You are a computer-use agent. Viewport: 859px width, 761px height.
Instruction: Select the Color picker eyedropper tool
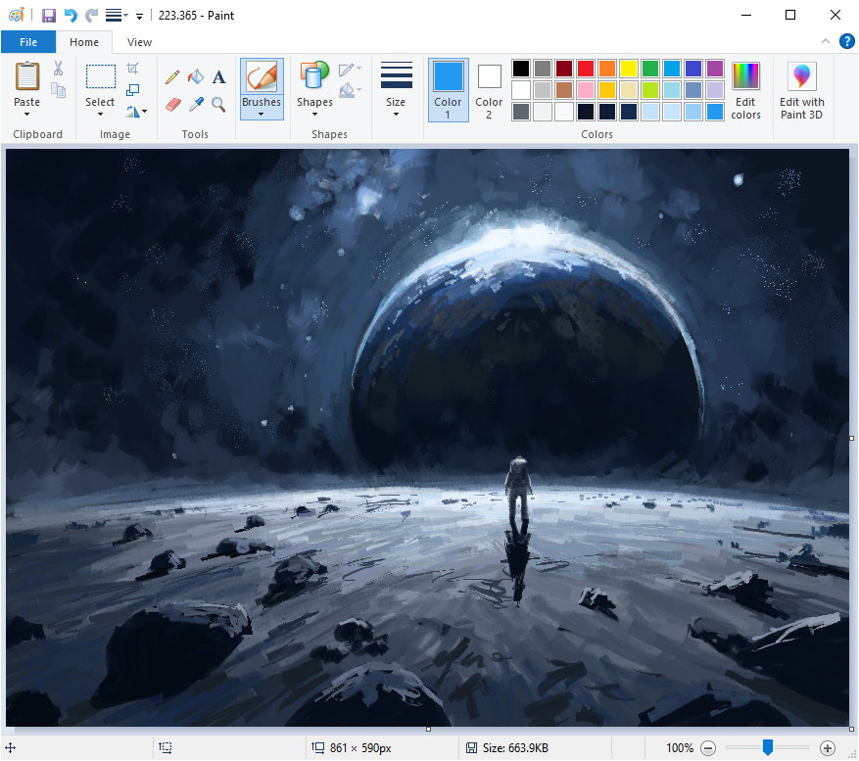(x=196, y=104)
